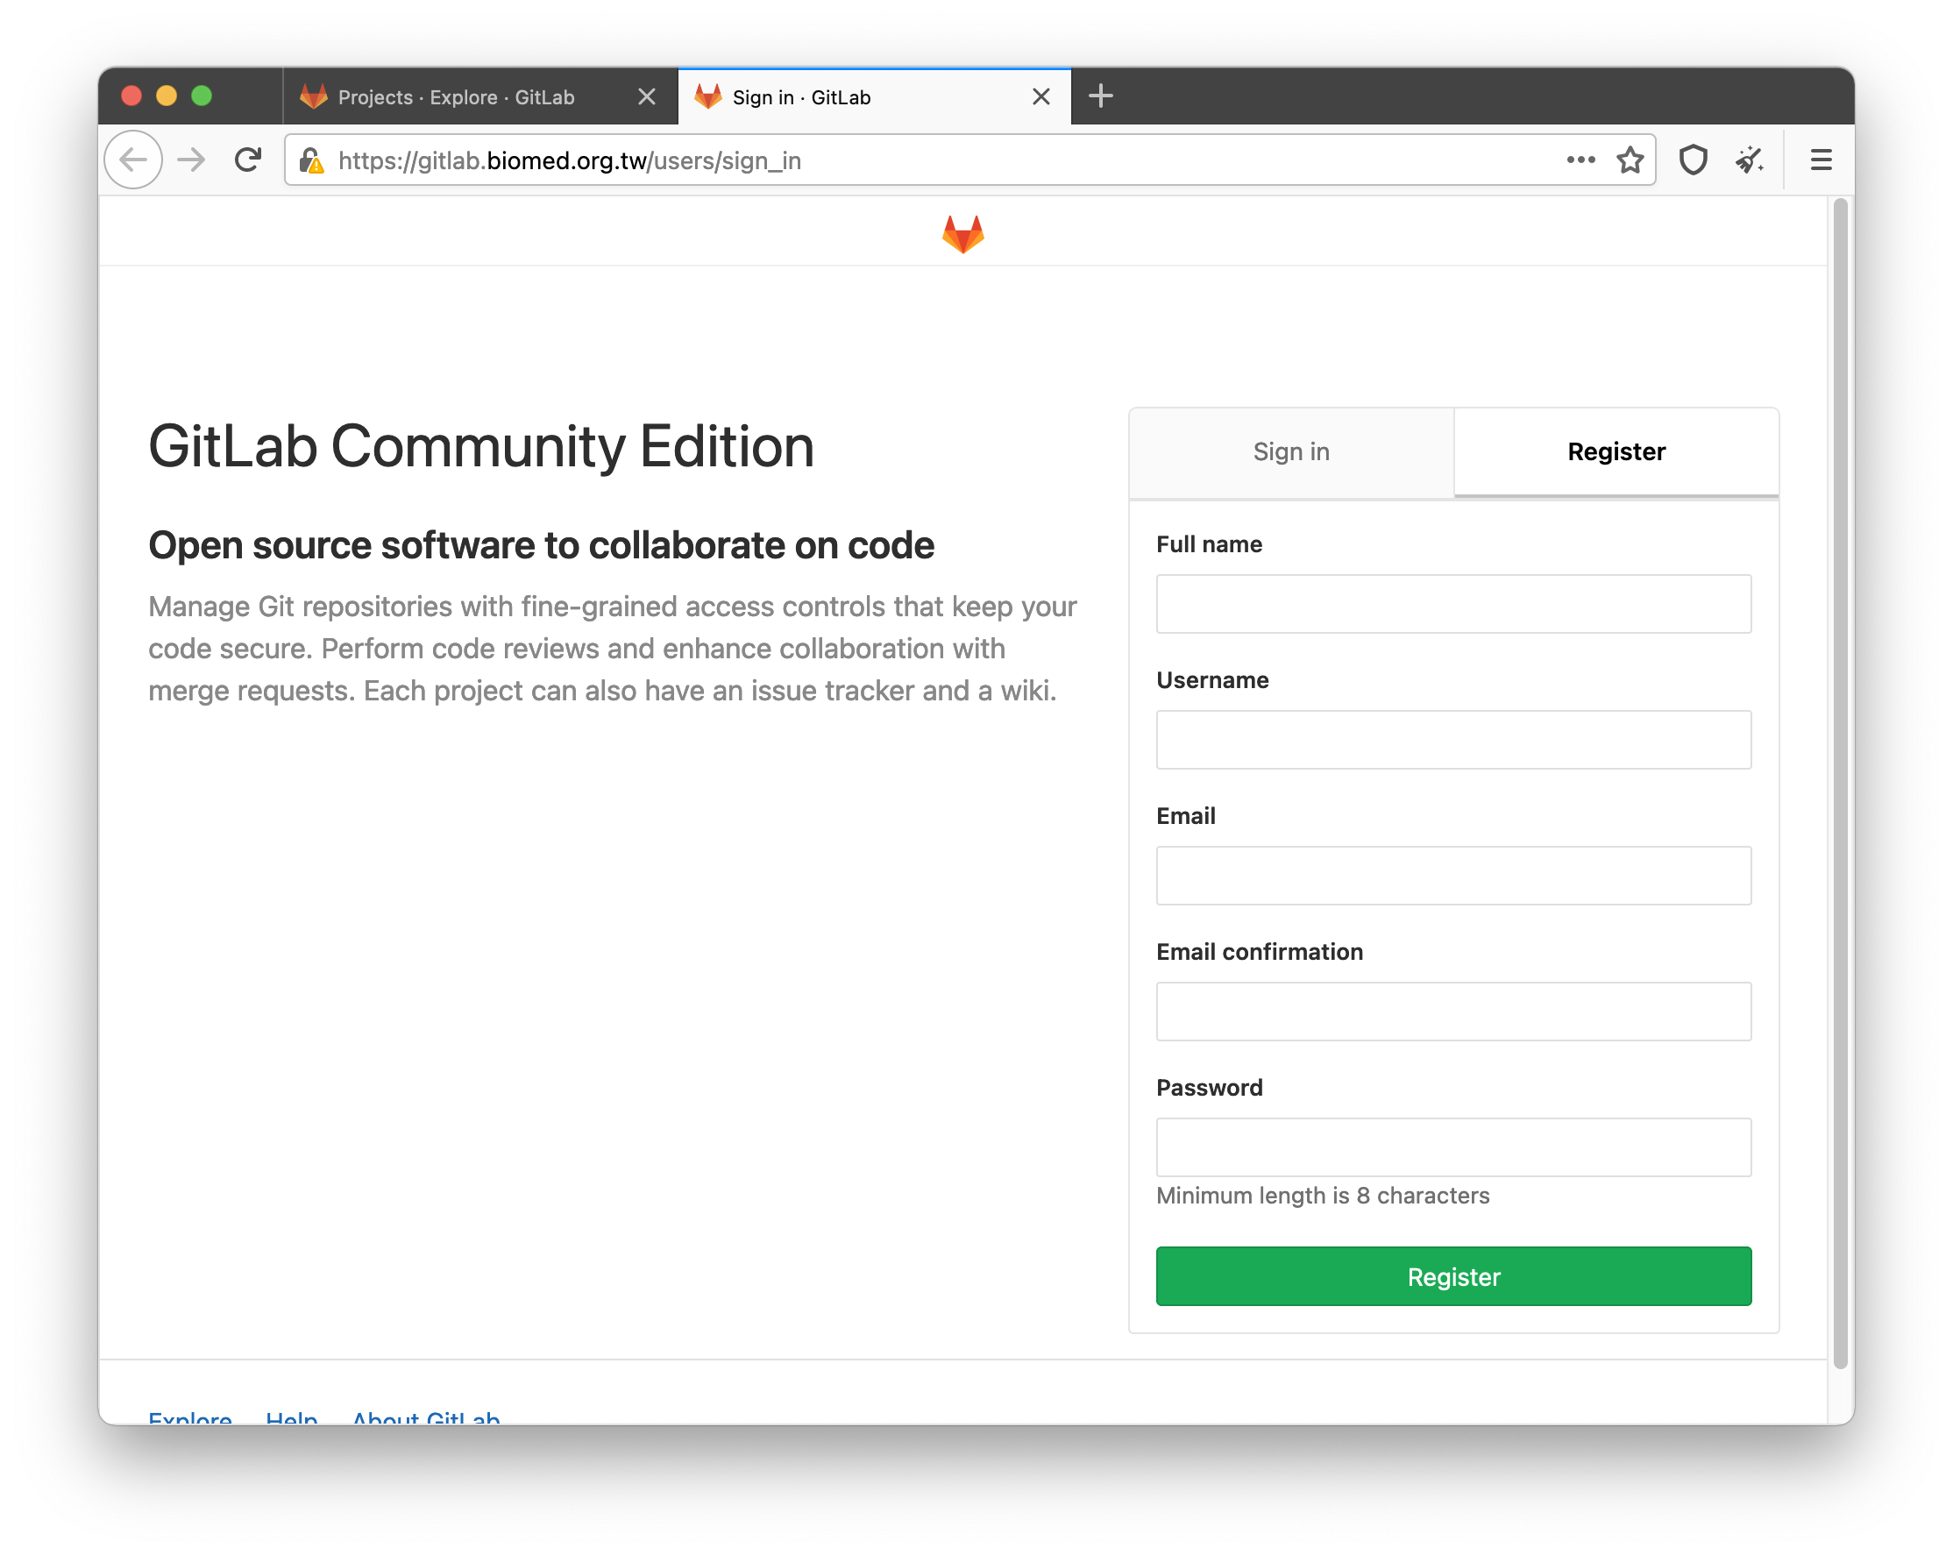Viewport: 1953px width, 1555px height.
Task: Click the GitLab fox logo in page header
Action: [x=962, y=233]
